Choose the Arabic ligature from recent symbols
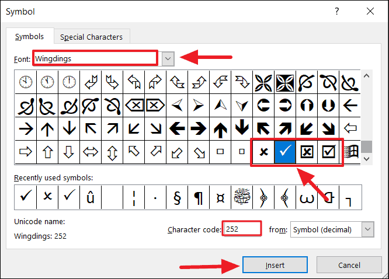Screen dimensions: 389x279 (242, 197)
